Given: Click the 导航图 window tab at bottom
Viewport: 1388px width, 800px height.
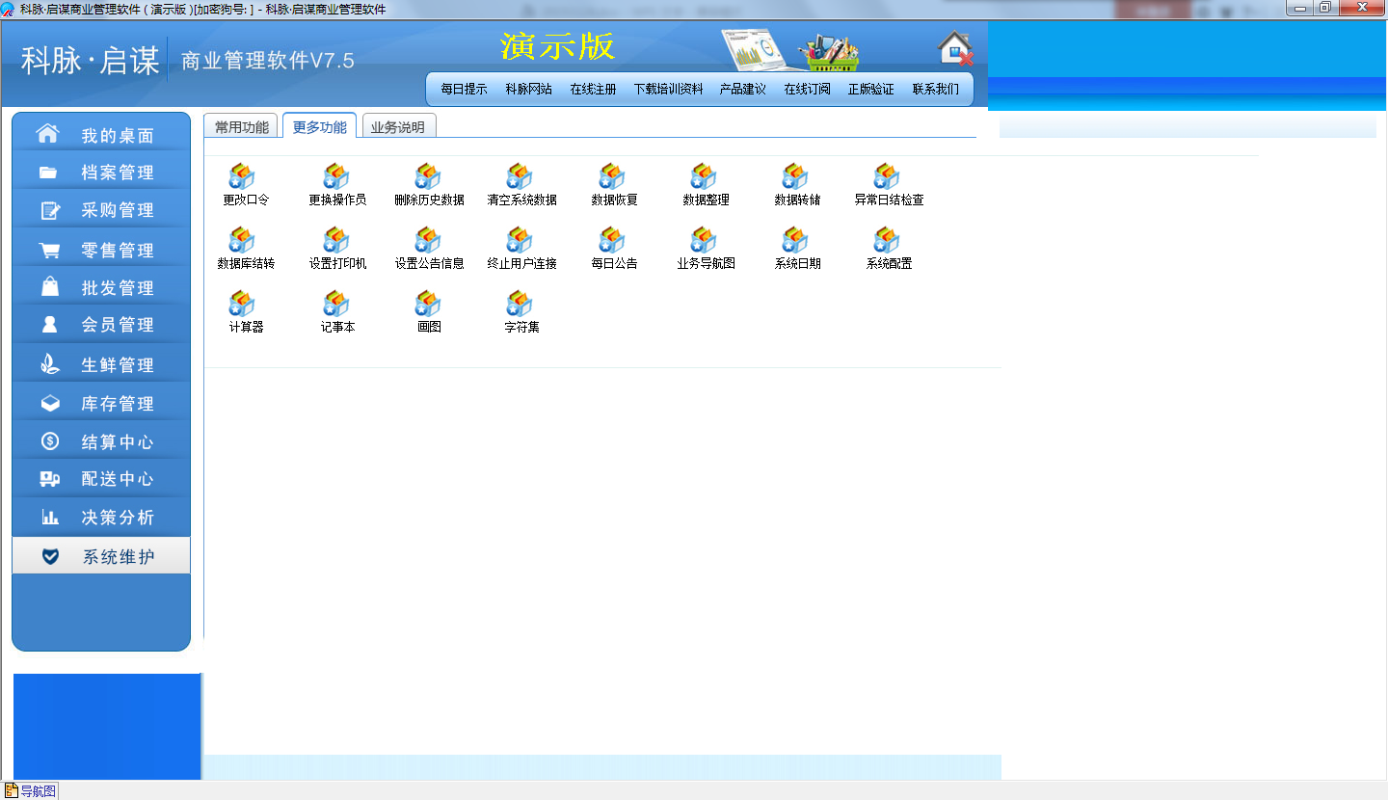Looking at the screenshot, I should click(x=30, y=791).
